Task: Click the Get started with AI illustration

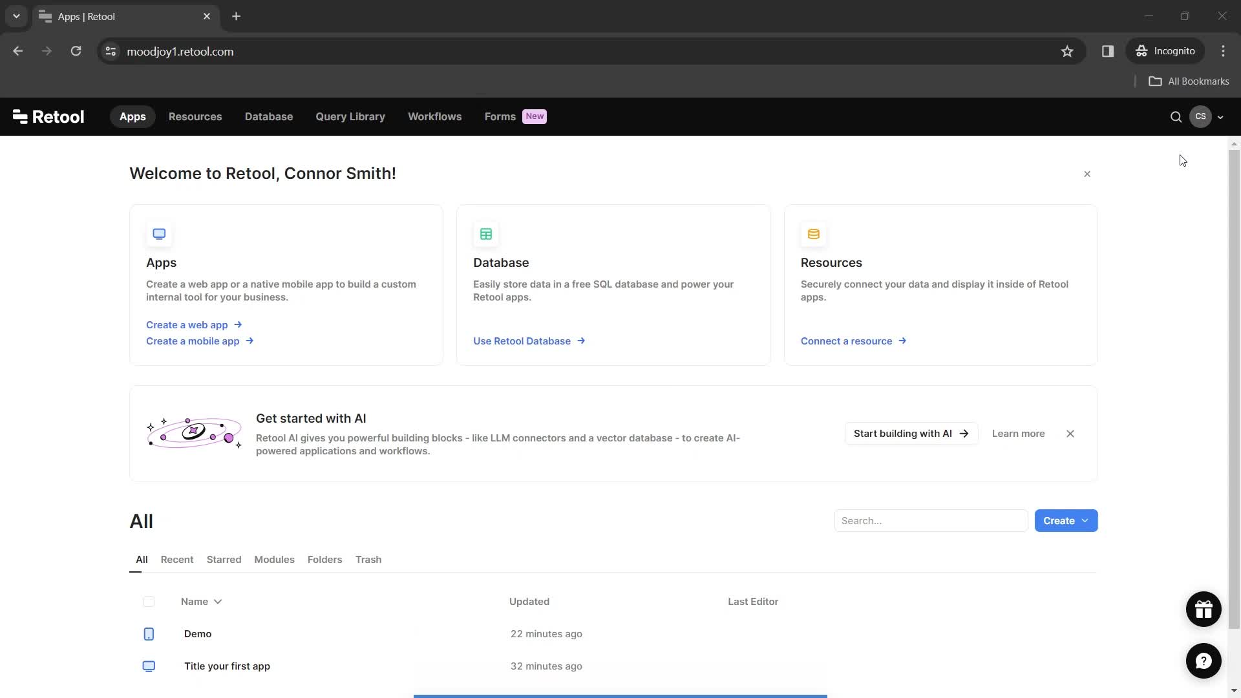Action: (x=194, y=433)
